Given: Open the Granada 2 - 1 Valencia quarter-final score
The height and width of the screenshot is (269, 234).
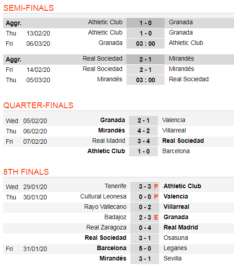Looking at the screenshot, I should tap(143, 120).
